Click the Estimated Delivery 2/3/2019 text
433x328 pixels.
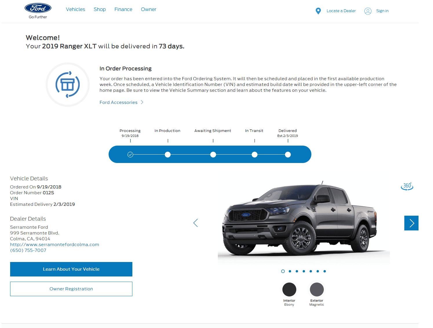(43, 204)
